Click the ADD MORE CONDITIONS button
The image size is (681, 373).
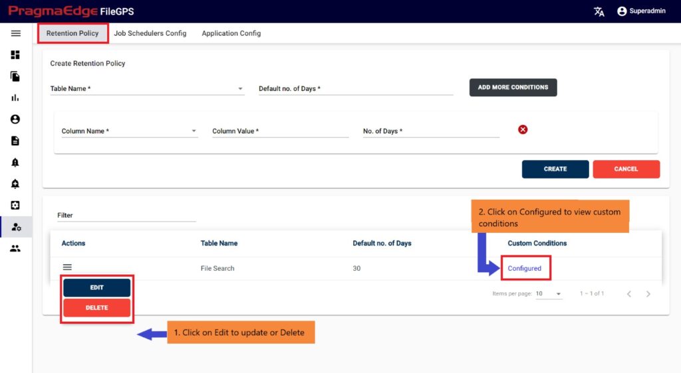tap(513, 88)
